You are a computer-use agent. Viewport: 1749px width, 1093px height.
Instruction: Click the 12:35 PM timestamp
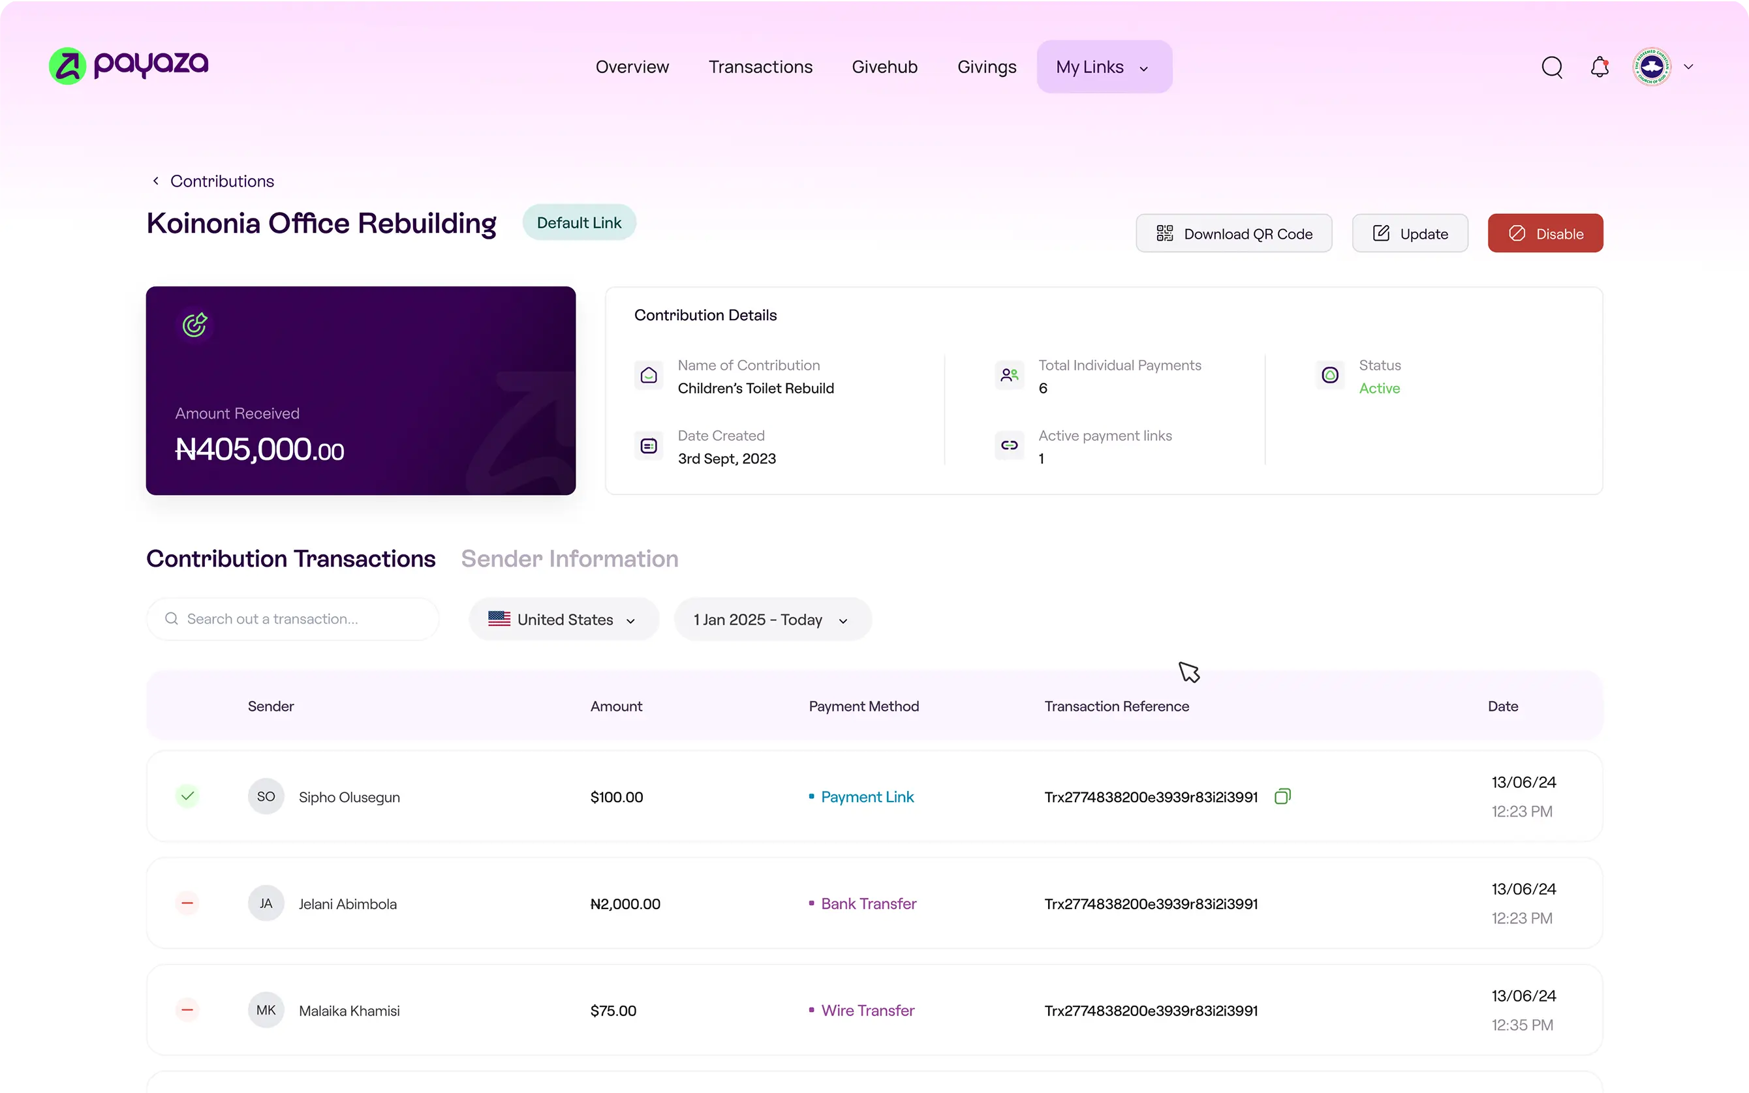point(1522,1025)
